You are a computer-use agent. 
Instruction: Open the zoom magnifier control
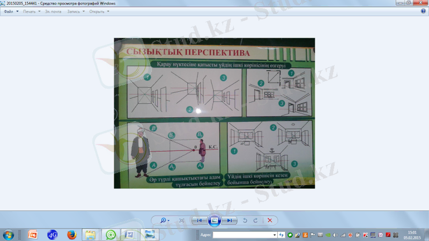coord(164,221)
